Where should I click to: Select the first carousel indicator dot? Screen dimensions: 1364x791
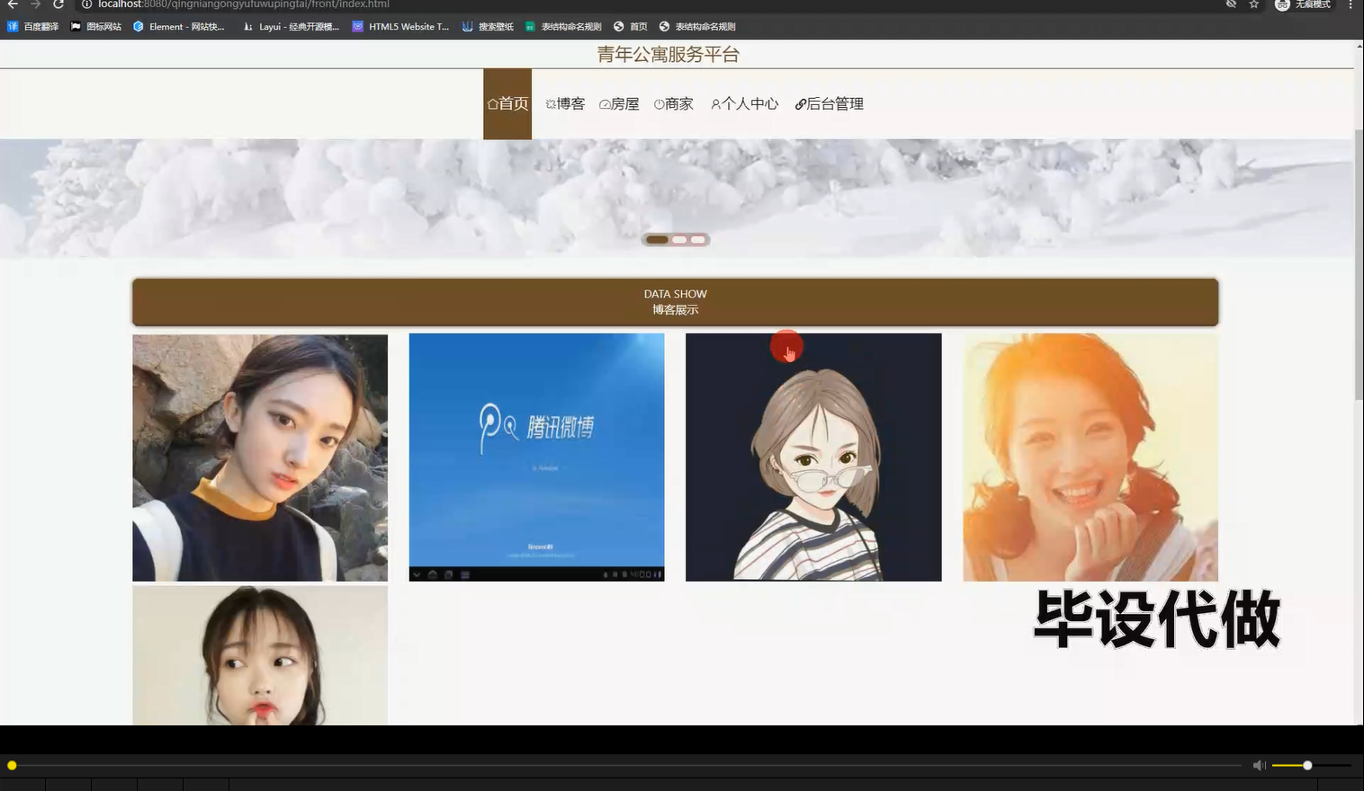click(657, 240)
